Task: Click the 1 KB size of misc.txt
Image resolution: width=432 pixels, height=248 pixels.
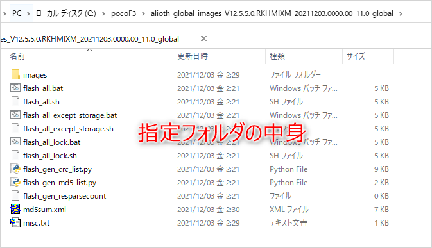Action: pos(381,223)
